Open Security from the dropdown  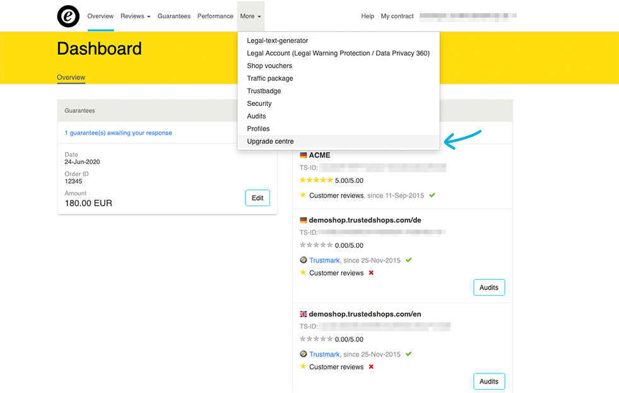click(x=338, y=104)
